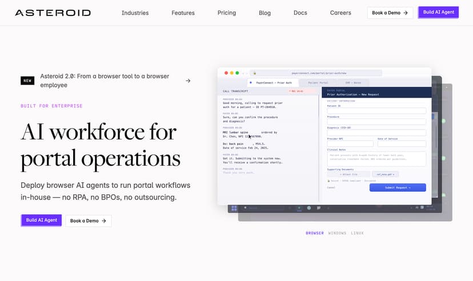Click the Diagnosis (ICD-10) field

[x=376, y=133]
